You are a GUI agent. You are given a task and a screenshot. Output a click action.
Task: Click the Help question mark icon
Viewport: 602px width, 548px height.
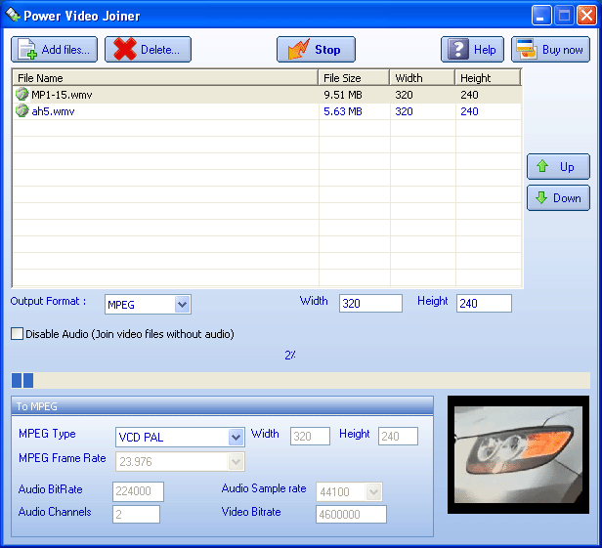(458, 50)
